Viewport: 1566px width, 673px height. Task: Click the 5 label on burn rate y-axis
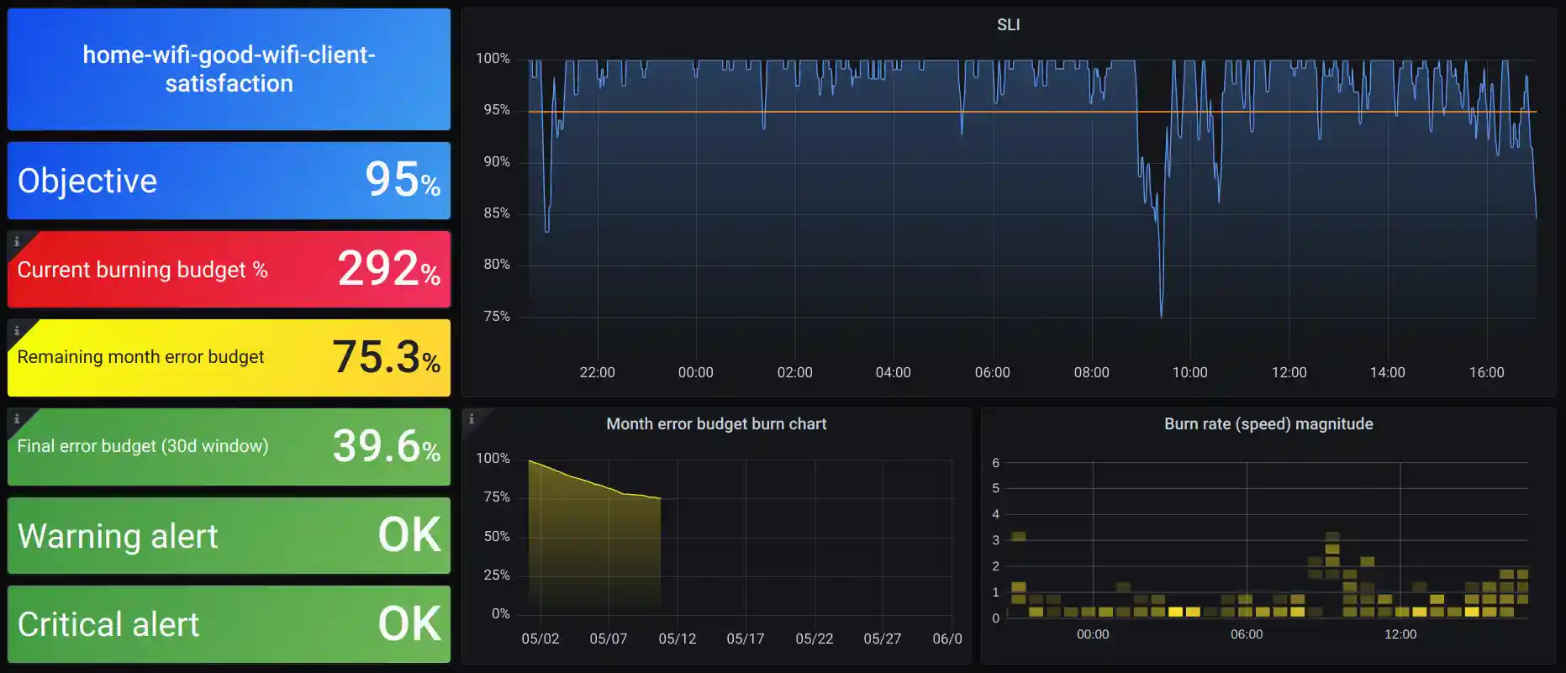point(995,488)
